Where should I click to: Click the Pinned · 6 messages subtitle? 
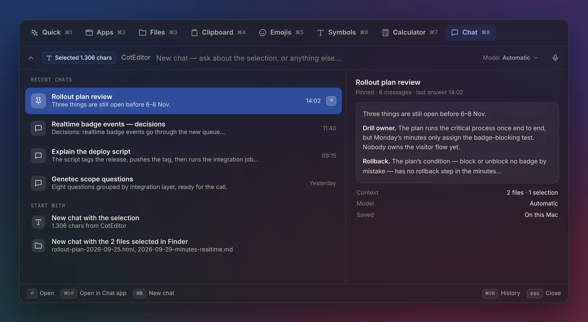point(409,92)
